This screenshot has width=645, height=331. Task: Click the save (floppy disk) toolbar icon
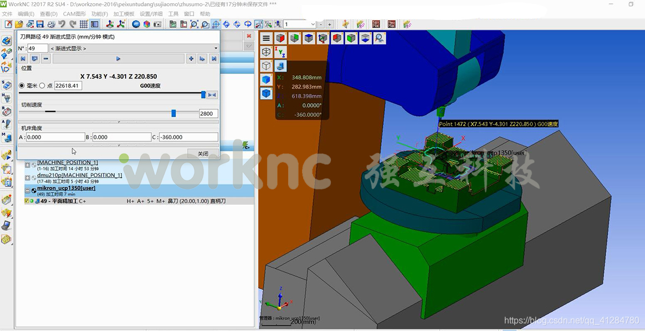(x=40, y=24)
